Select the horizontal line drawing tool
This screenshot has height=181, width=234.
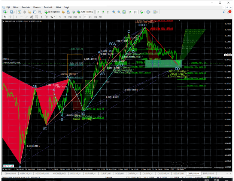coord(21,17)
